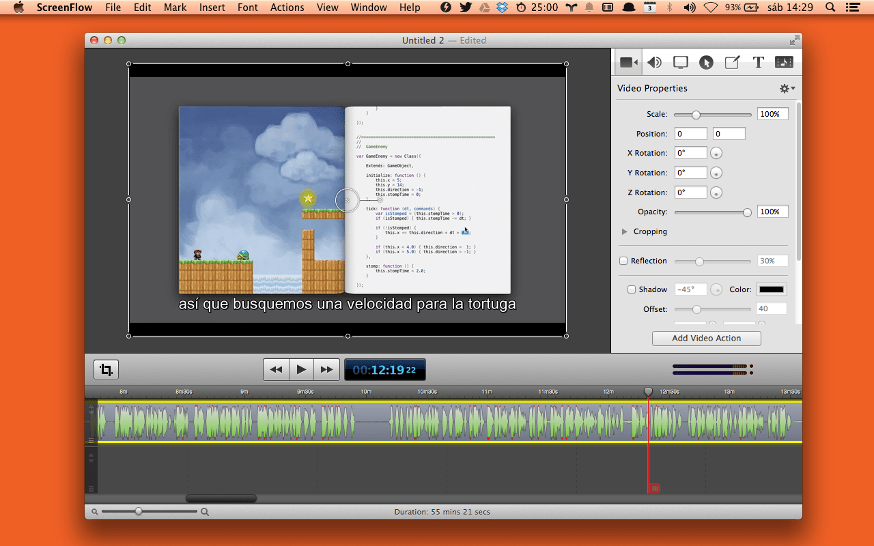Image resolution: width=874 pixels, height=546 pixels.
Task: Open the Apple menu
Action: (18, 8)
